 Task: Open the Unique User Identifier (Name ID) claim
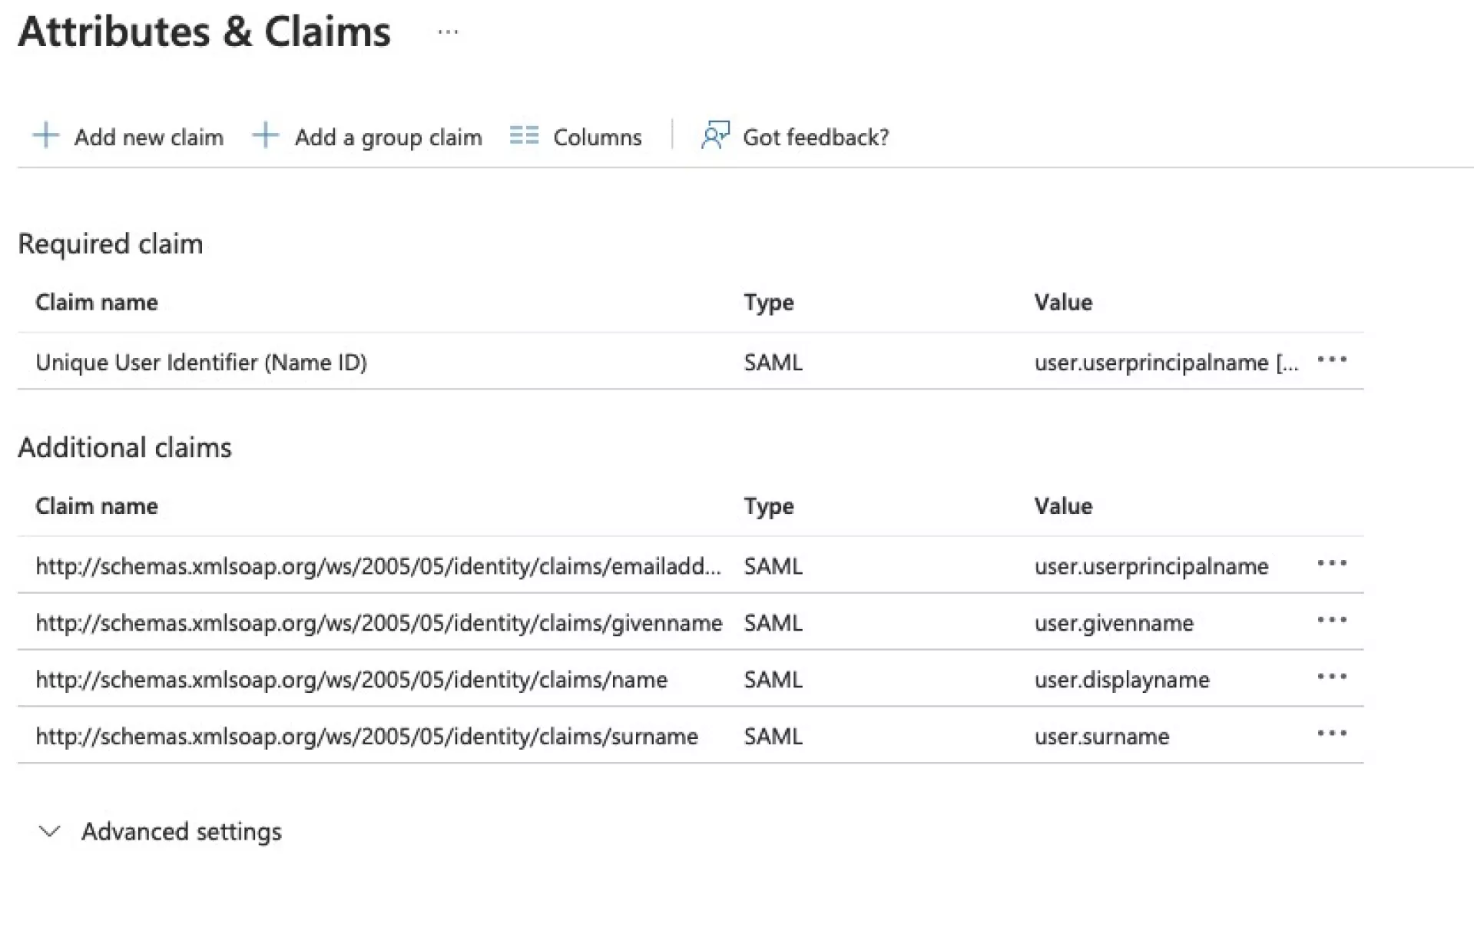202,362
